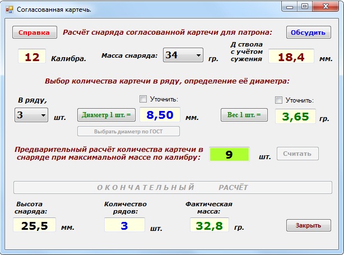Click the Обсудить button

(308, 33)
